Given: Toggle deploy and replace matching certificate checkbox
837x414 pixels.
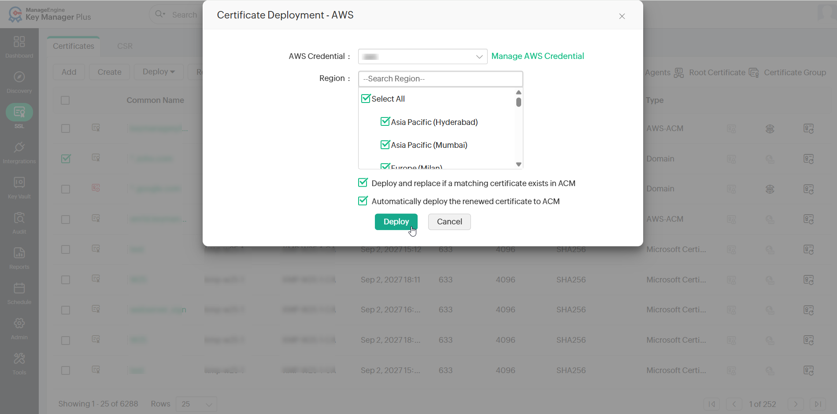Looking at the screenshot, I should click(x=363, y=183).
